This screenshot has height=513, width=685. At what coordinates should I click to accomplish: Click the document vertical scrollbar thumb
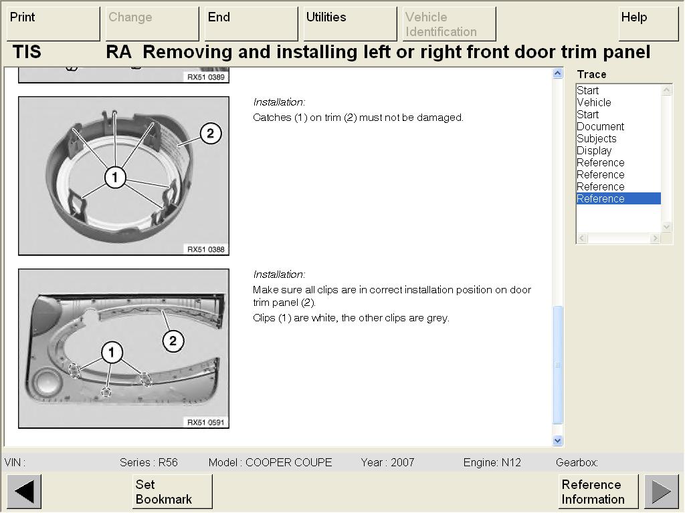(558, 364)
